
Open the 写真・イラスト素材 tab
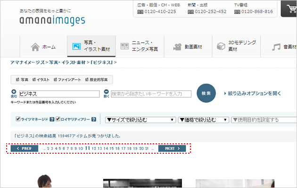(x=91, y=46)
